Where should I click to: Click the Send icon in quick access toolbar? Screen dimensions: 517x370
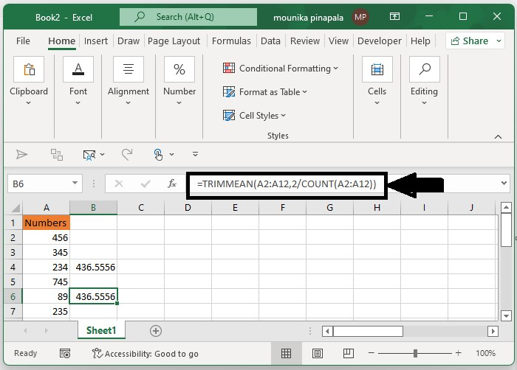point(21,154)
